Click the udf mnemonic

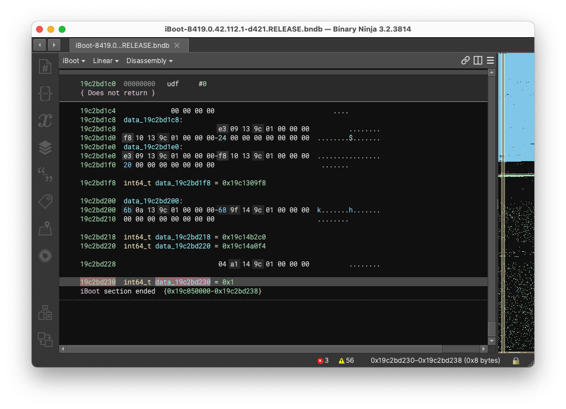click(x=173, y=84)
